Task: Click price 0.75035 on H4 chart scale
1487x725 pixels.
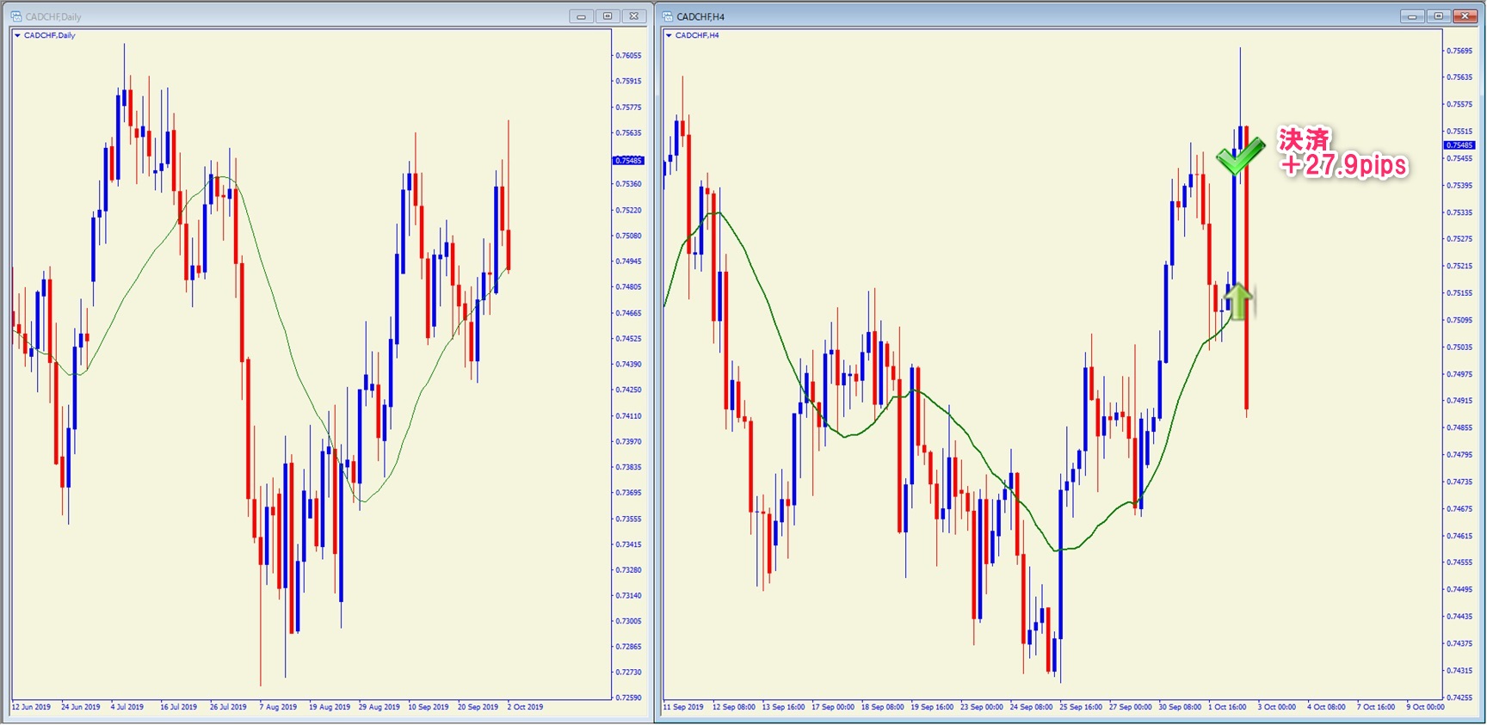Action: pyautogui.click(x=1459, y=347)
